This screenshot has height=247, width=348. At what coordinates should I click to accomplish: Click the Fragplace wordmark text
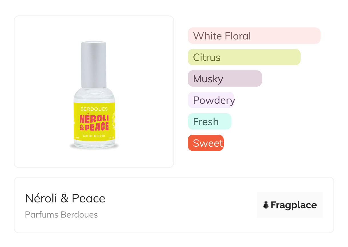click(x=294, y=205)
